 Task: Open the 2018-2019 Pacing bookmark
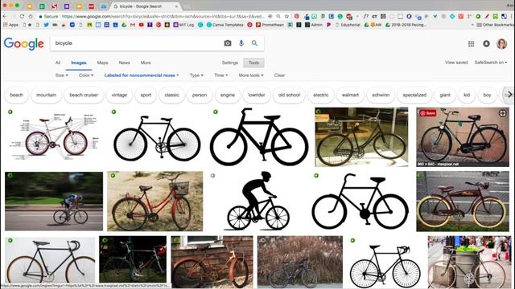point(406,25)
